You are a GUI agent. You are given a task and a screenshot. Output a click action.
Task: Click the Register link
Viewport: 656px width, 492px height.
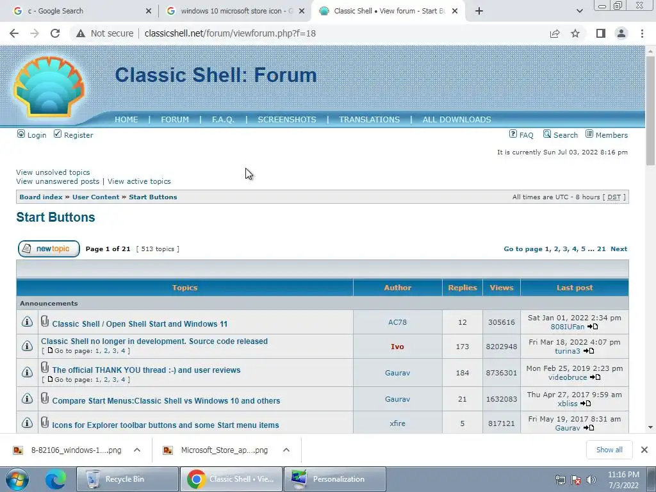pyautogui.click(x=79, y=135)
